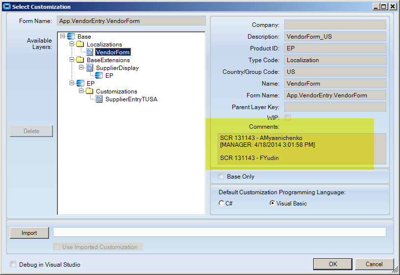The image size is (400, 275).
Task: Toggle the WIP checkbox
Action: pos(287,117)
